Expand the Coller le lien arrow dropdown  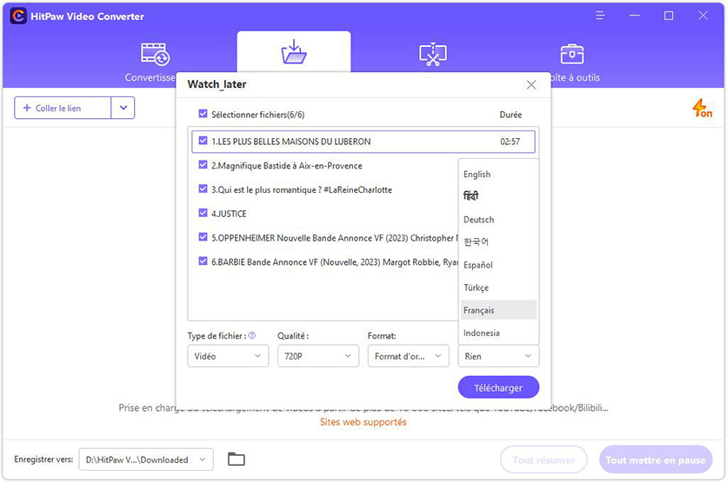click(x=123, y=108)
